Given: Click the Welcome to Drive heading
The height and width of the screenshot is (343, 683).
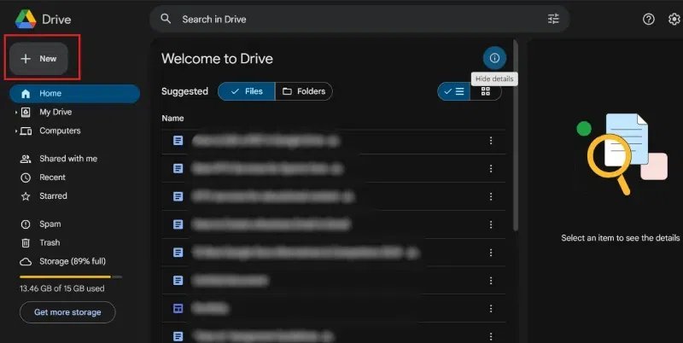Looking at the screenshot, I should 217,58.
